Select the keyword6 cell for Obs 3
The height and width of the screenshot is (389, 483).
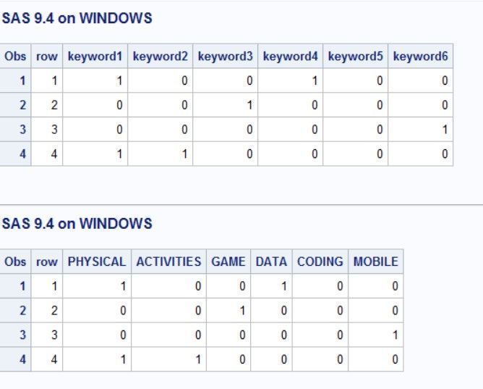[420, 130]
